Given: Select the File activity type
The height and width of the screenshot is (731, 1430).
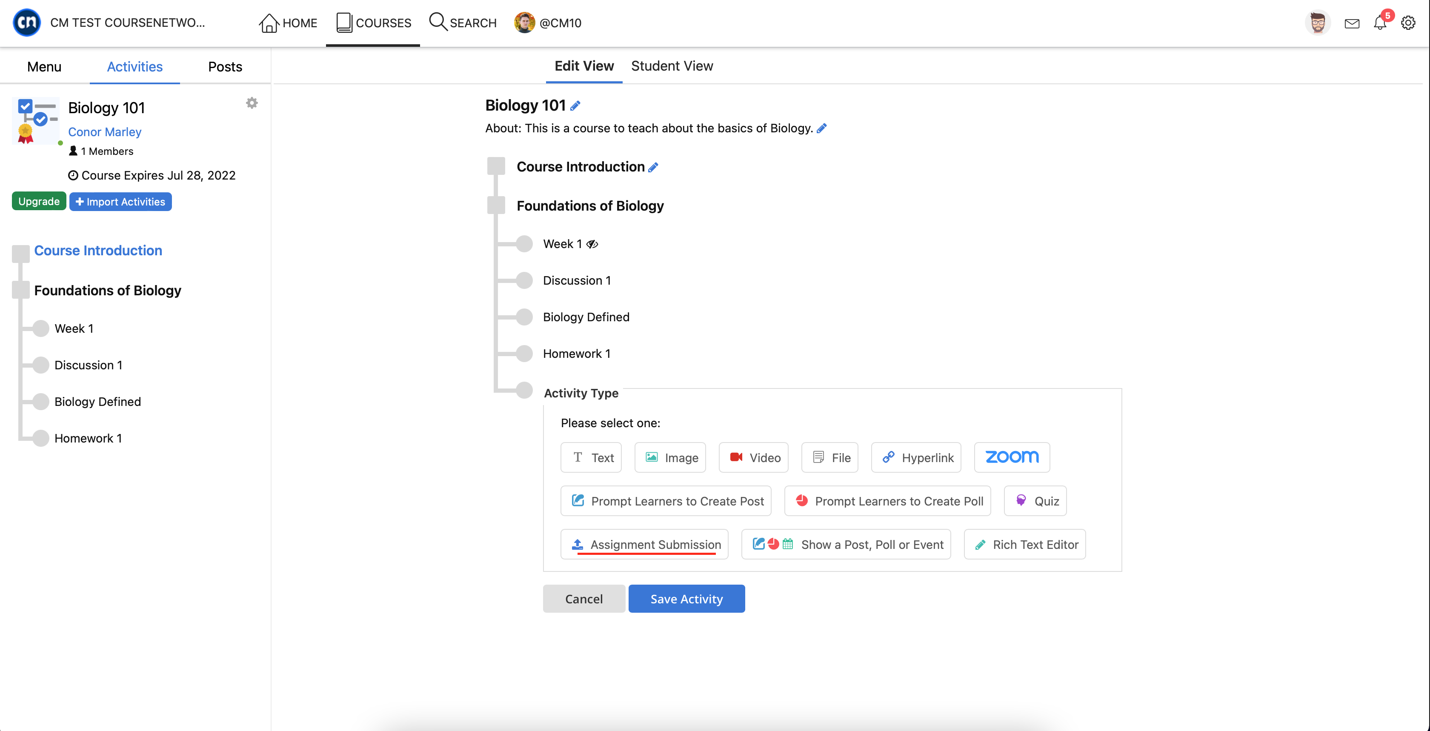Looking at the screenshot, I should coord(830,457).
